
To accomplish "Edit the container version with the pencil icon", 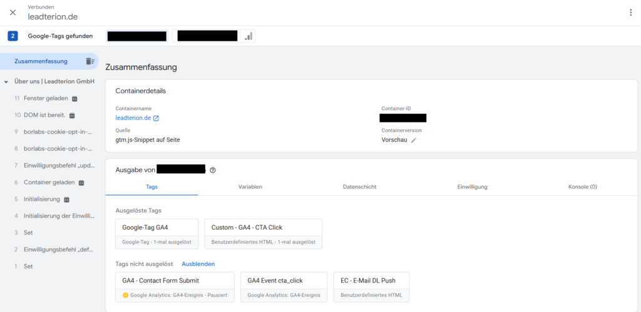I will coord(414,140).
